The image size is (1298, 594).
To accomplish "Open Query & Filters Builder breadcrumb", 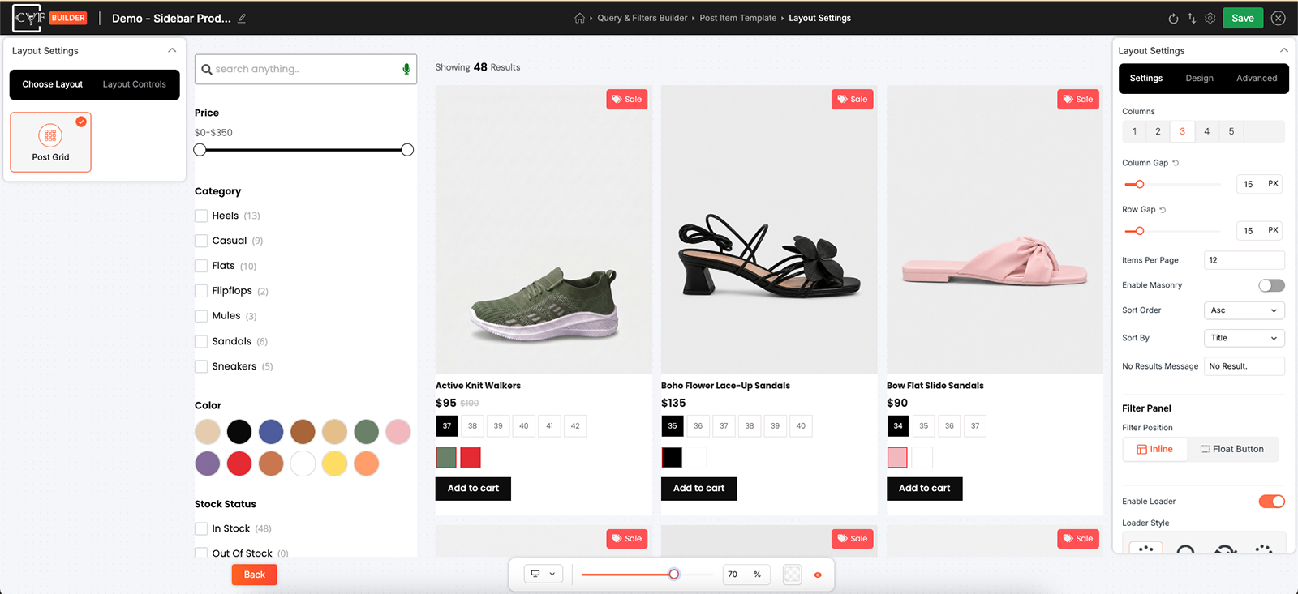I will tap(643, 18).
